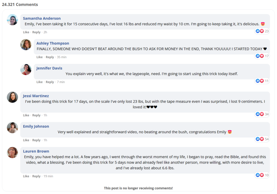Image resolution: width=277 pixels, height=194 pixels.
Task: Open Samantha Anderson's profile picture
Action: coord(12,20)
